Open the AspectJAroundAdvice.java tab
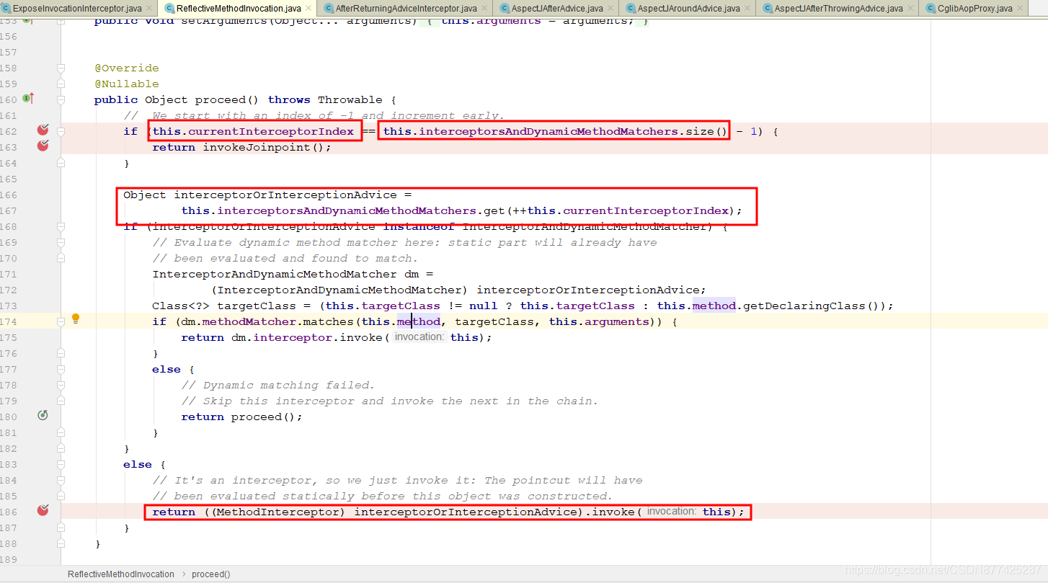This screenshot has height=583, width=1048. 688,9
